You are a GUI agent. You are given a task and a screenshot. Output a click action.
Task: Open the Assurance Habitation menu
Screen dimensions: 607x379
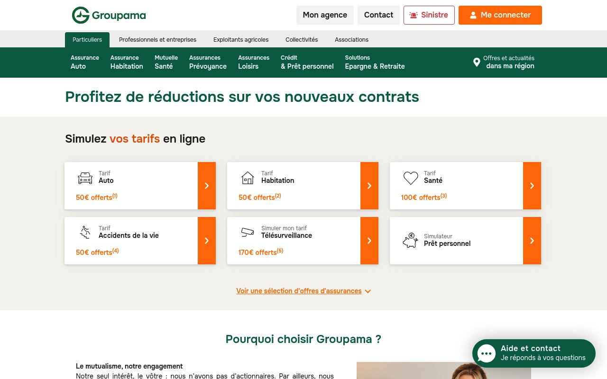click(127, 62)
